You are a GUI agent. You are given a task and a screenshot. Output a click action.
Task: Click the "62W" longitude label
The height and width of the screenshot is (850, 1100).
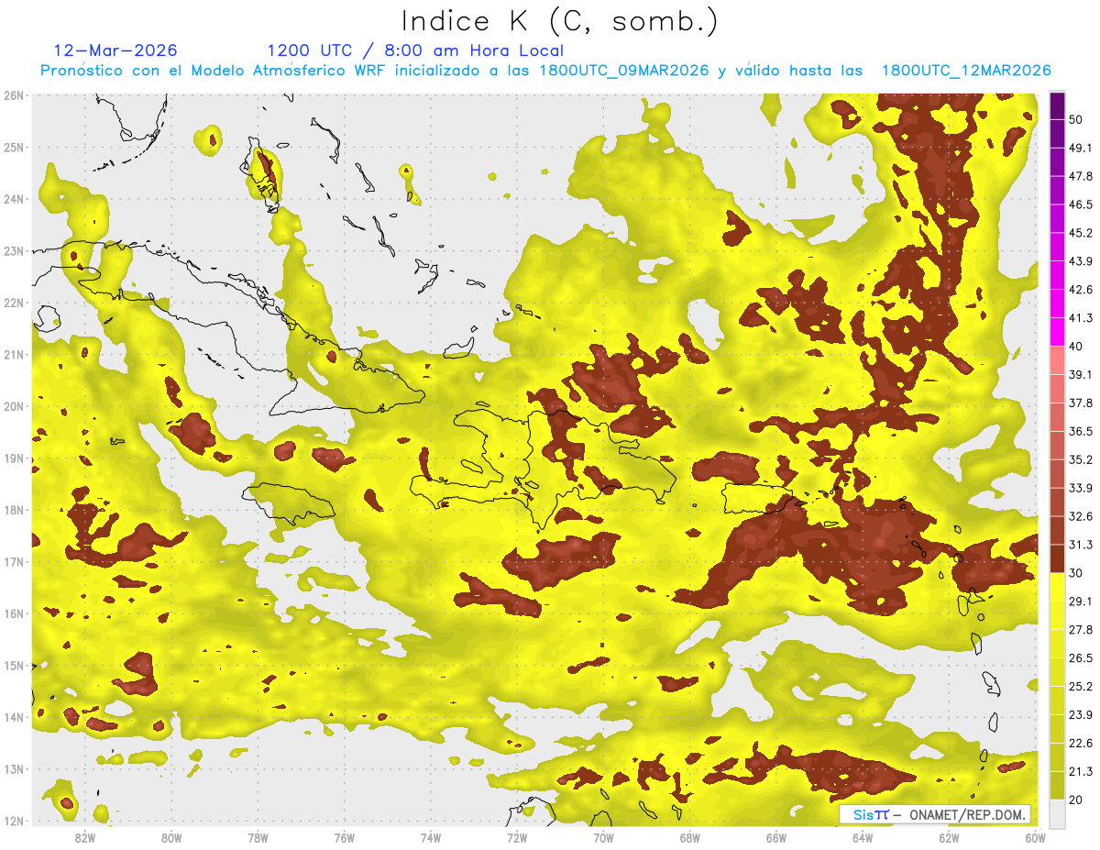(x=949, y=837)
